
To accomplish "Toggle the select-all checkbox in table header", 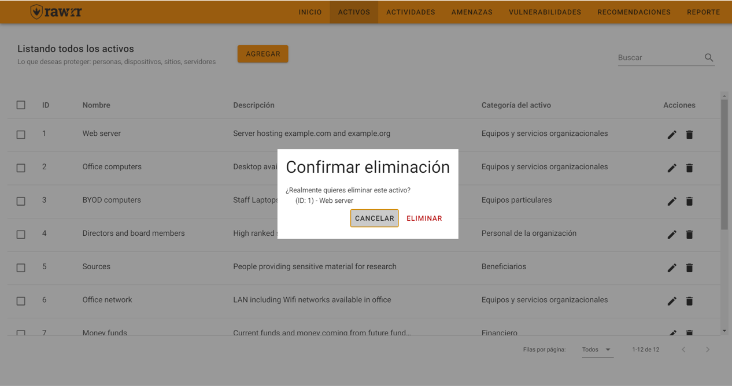I will point(21,105).
